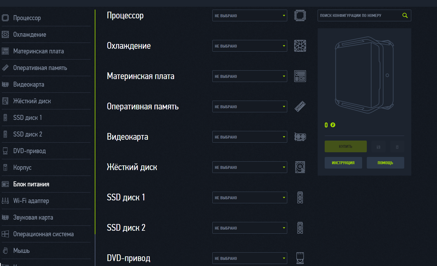Go to Wi-Fi адаптер in sidebar
Image resolution: width=437 pixels, height=266 pixels.
click(x=31, y=201)
